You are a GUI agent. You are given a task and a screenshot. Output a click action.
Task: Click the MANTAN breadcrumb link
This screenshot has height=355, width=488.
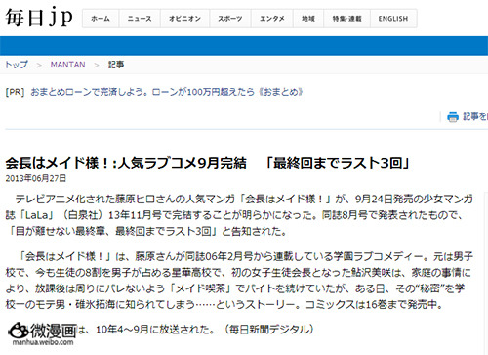tap(67, 65)
